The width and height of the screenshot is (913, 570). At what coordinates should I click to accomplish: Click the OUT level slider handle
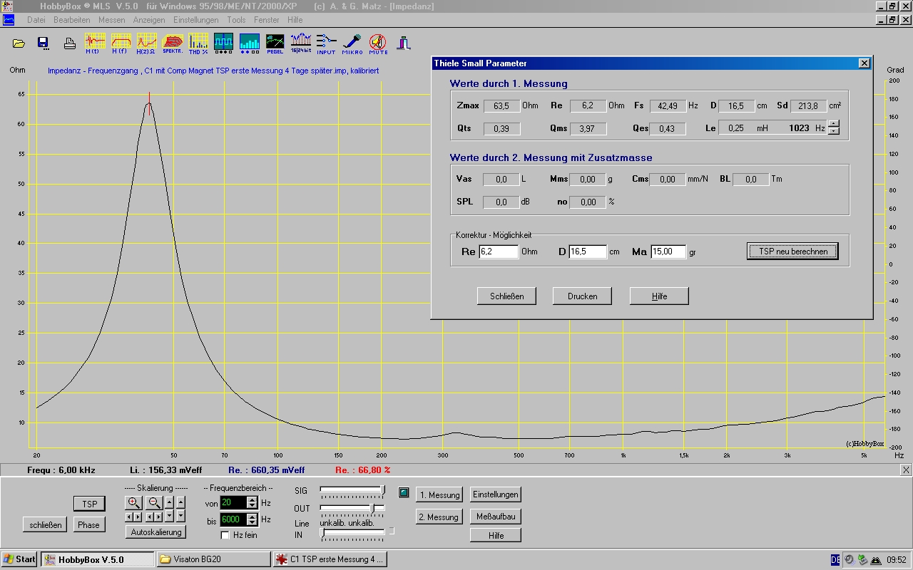click(x=372, y=508)
